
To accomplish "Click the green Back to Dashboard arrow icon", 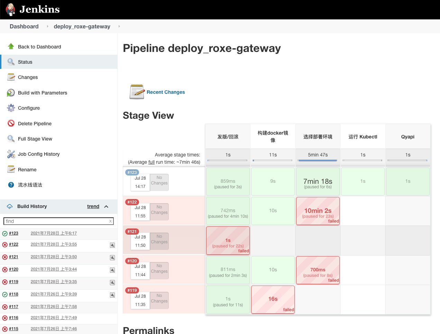I will tap(11, 46).
